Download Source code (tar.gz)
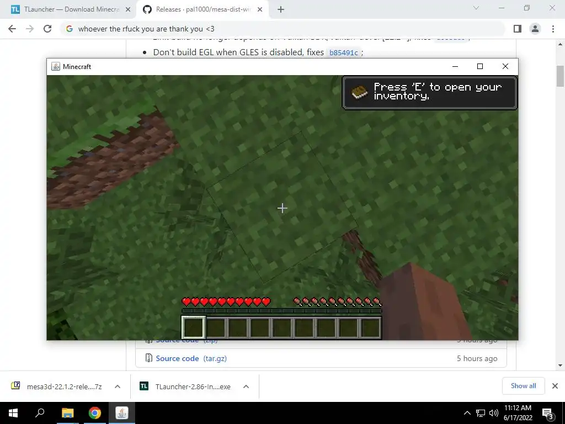Image resolution: width=565 pixels, height=424 pixels. pyautogui.click(x=191, y=358)
